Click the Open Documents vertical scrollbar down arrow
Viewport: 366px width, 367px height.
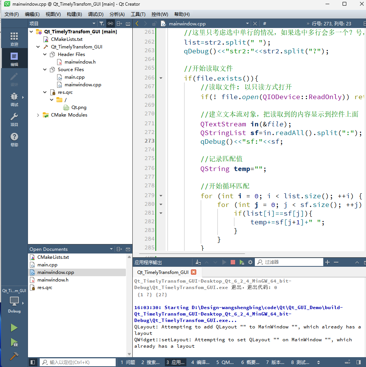tap(129, 354)
